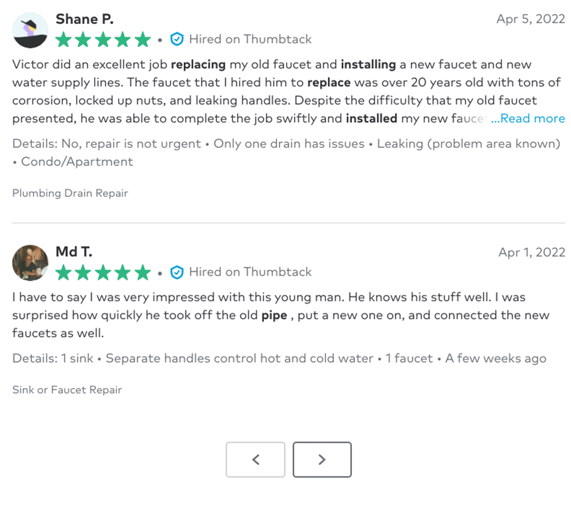Click Shane P.'s profile avatar
Image resolution: width=571 pixels, height=518 pixels.
click(x=30, y=30)
